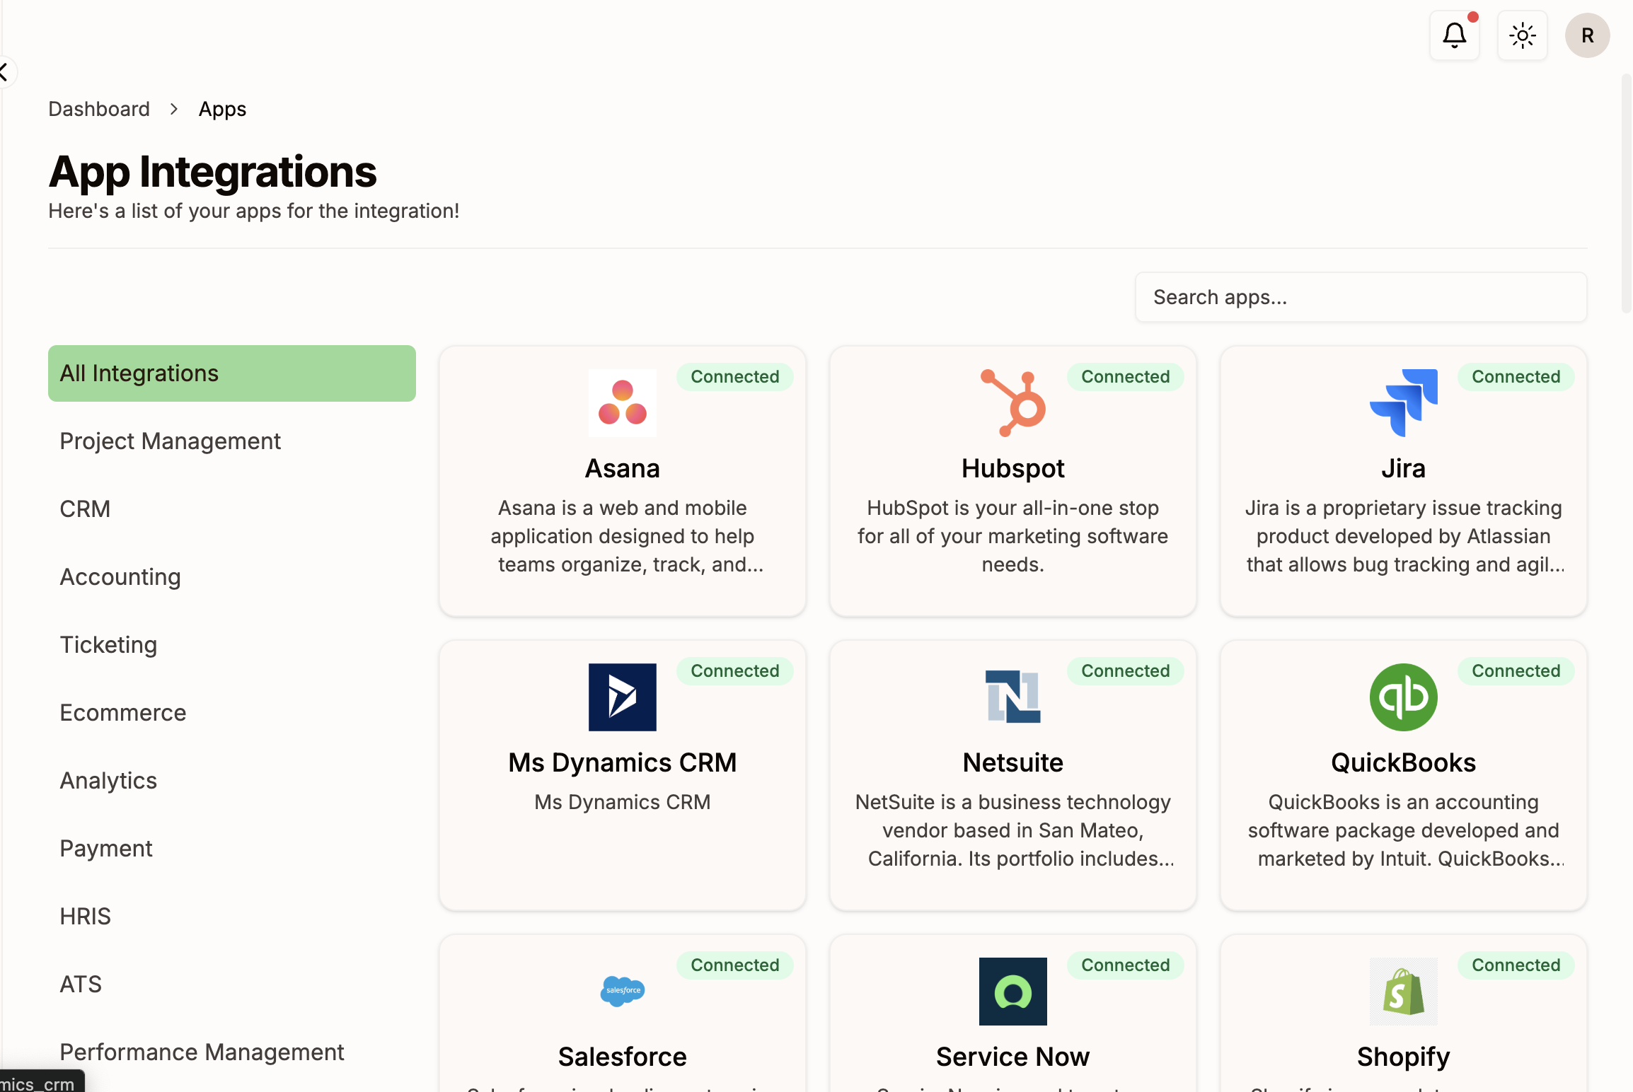Toggle Jira's Connected status
This screenshot has height=1092, width=1633.
[x=1516, y=376]
